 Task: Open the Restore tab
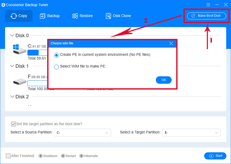(82, 16)
